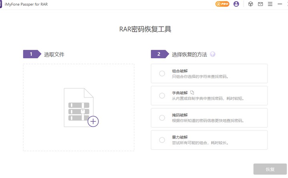
Task: Minimize the Passper for RAR window
Action: click(280, 4)
